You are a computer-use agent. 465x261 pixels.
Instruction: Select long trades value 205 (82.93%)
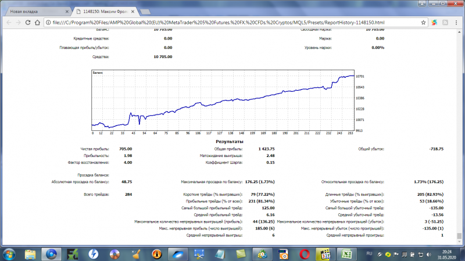coord(430,195)
